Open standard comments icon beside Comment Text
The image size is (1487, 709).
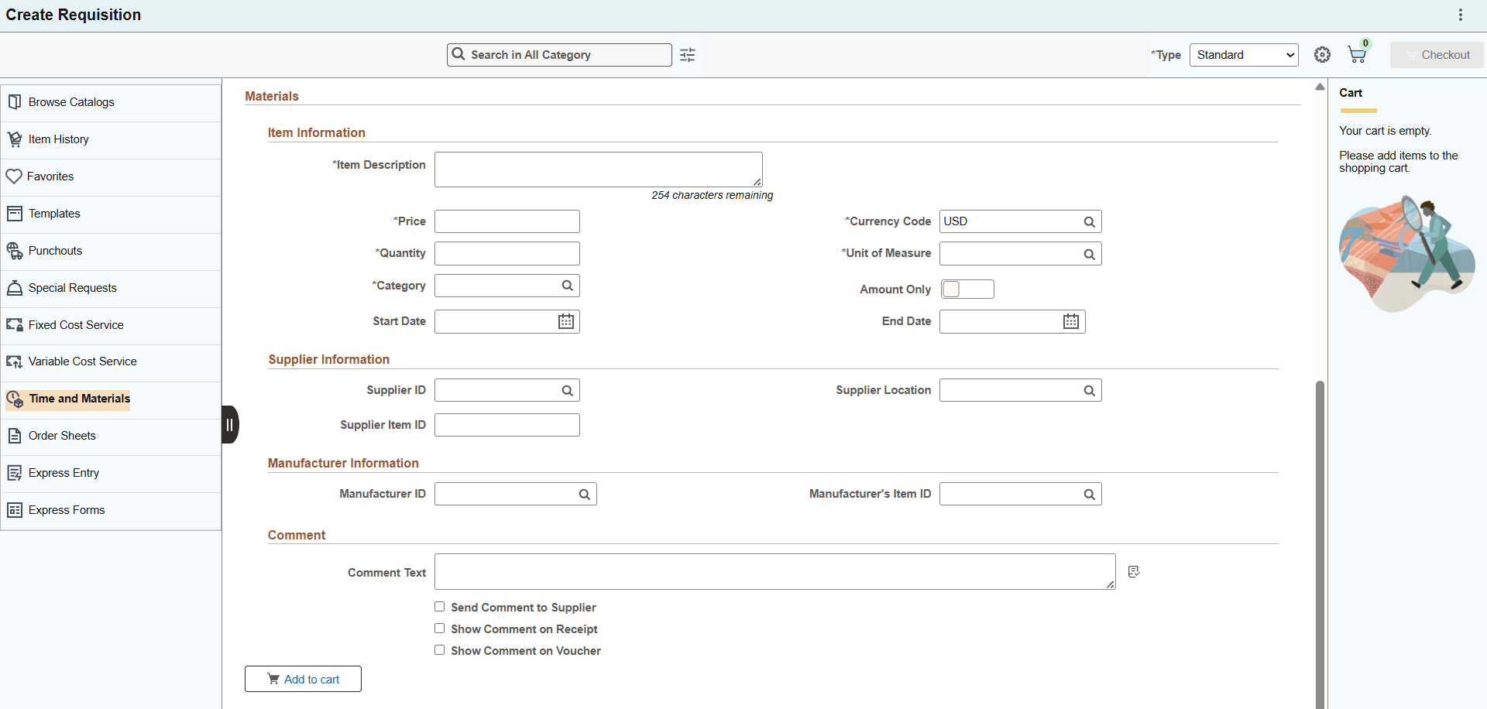1134,571
